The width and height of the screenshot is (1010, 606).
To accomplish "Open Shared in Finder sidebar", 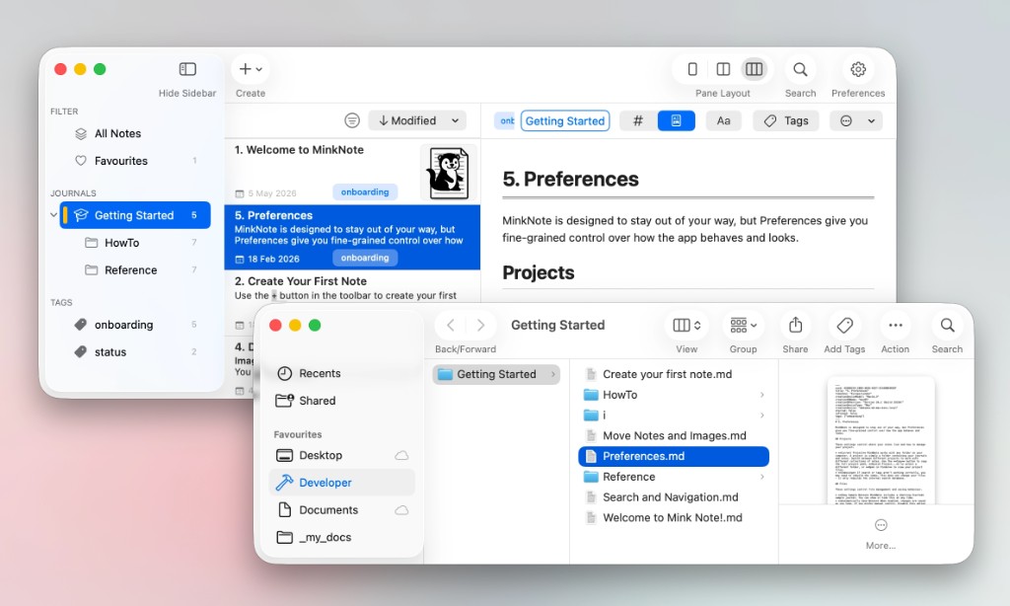I will pos(342,401).
